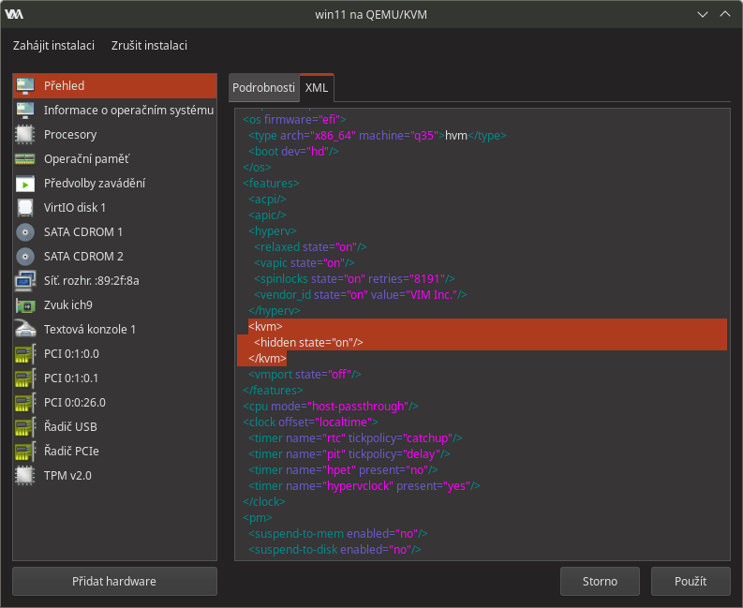
Task: Open the Procesory entry
Action: (x=114, y=135)
